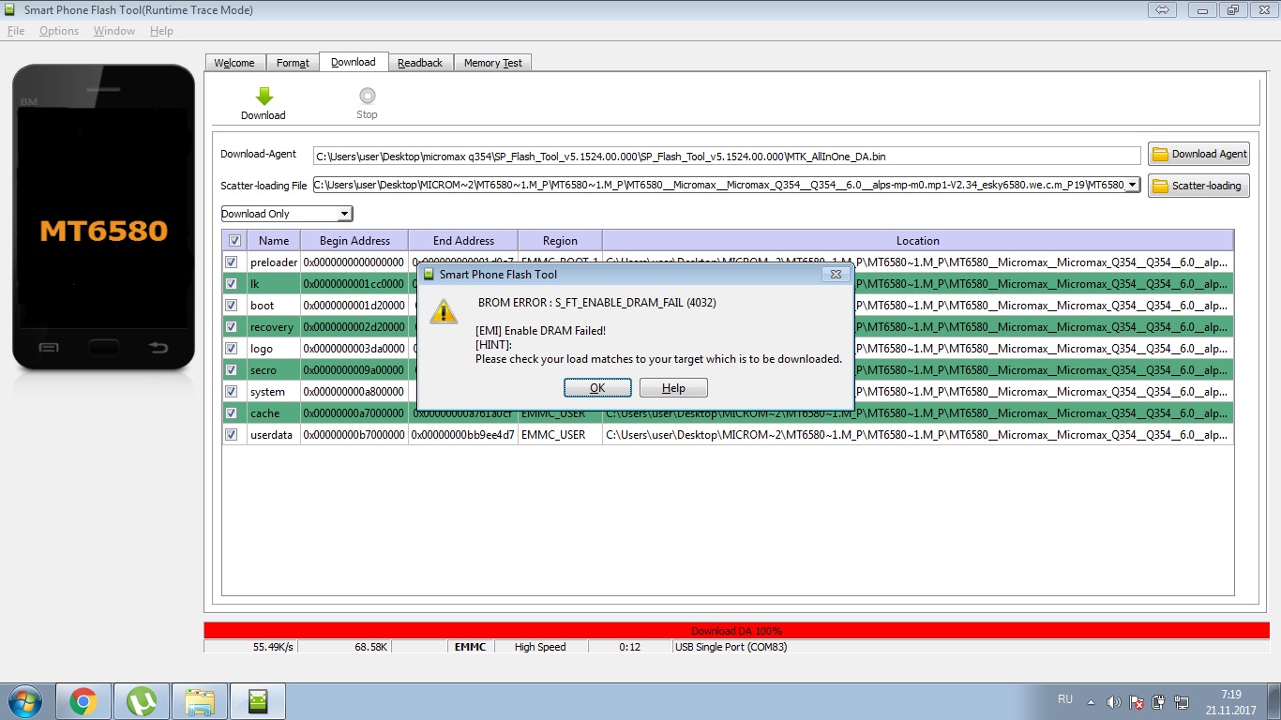Open uTorrent from the taskbar
This screenshot has height=720, width=1281.
tap(142, 700)
